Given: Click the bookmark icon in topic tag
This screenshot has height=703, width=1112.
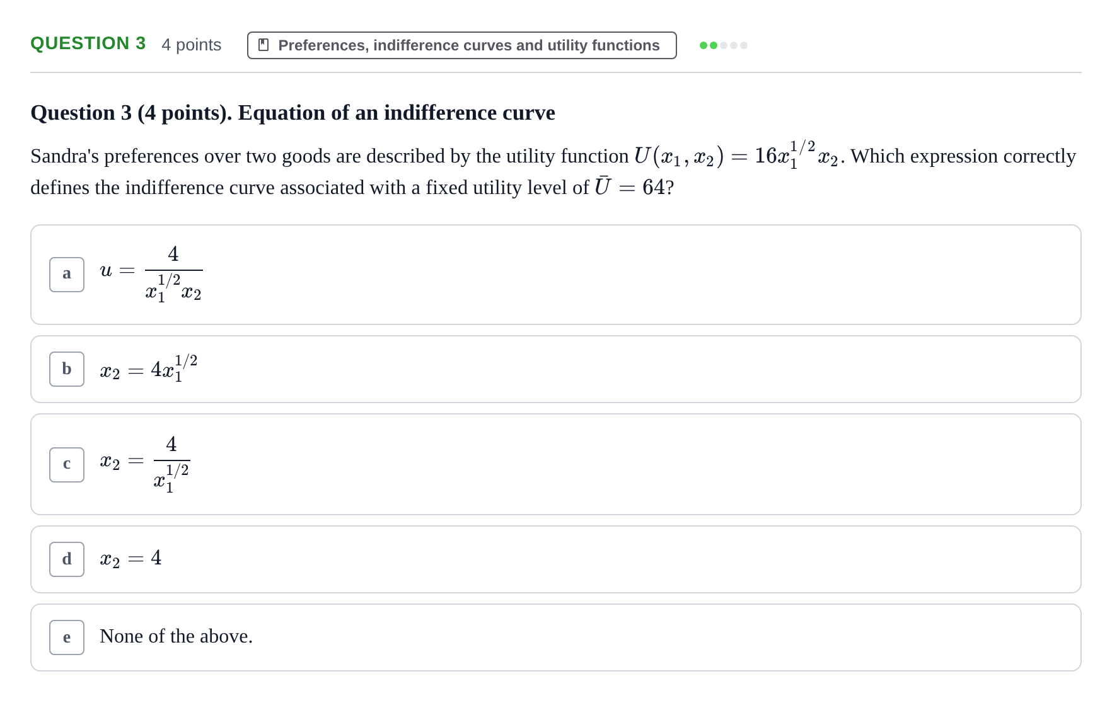Looking at the screenshot, I should click(x=264, y=45).
